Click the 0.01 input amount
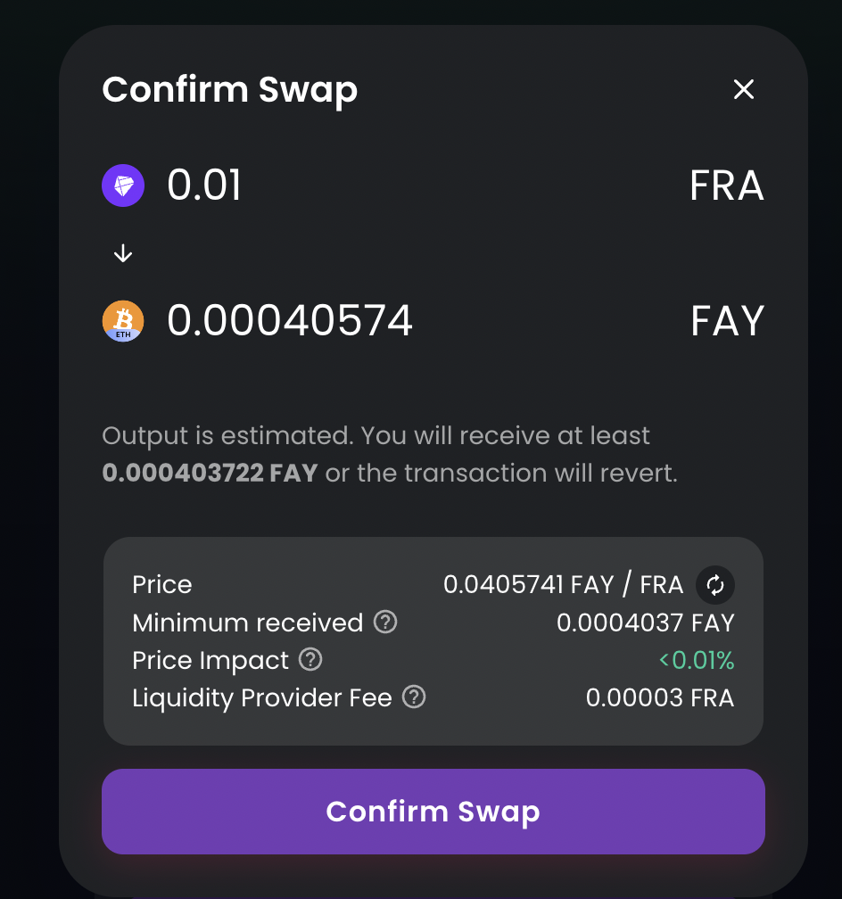 tap(204, 186)
